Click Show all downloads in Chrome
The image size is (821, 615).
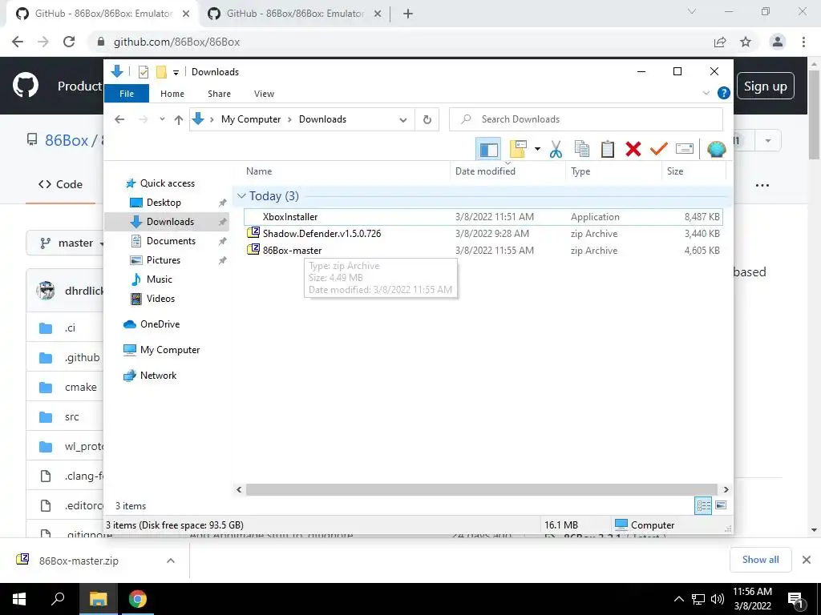click(x=760, y=560)
